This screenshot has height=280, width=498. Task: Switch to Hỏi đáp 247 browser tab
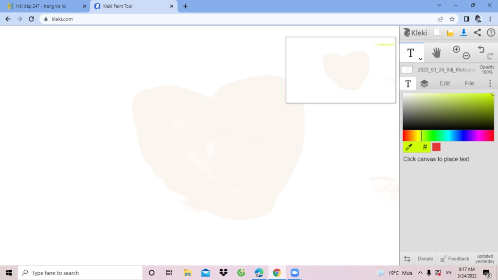(x=44, y=6)
